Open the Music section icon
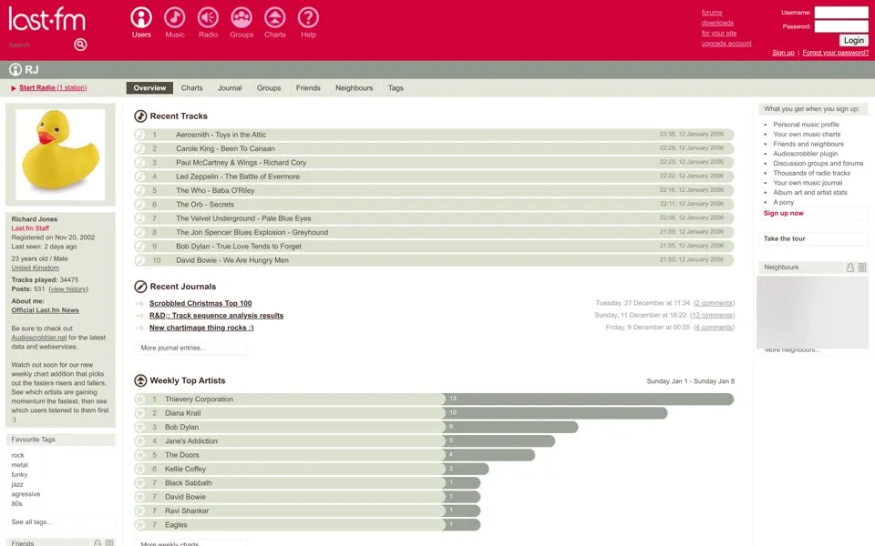Screen dimensions: 875x546 [175, 18]
